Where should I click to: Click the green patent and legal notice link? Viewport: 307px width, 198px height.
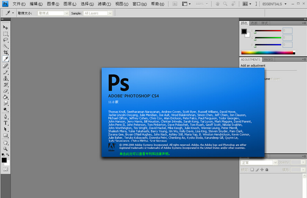(x=145, y=154)
